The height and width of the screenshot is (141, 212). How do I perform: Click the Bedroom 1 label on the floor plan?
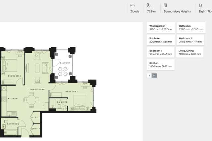coord(72,91)
